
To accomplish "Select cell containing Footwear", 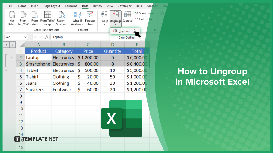I will pos(64,90).
